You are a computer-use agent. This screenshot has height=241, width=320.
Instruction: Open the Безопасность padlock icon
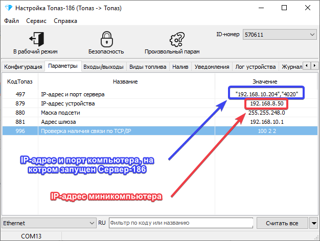click(106, 39)
